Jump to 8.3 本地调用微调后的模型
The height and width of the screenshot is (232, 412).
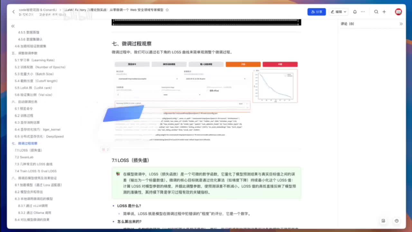(33, 199)
